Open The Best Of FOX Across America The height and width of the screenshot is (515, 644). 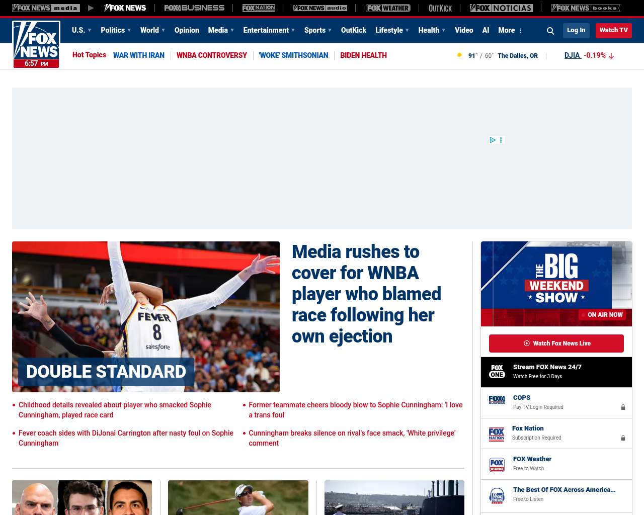tap(556, 495)
